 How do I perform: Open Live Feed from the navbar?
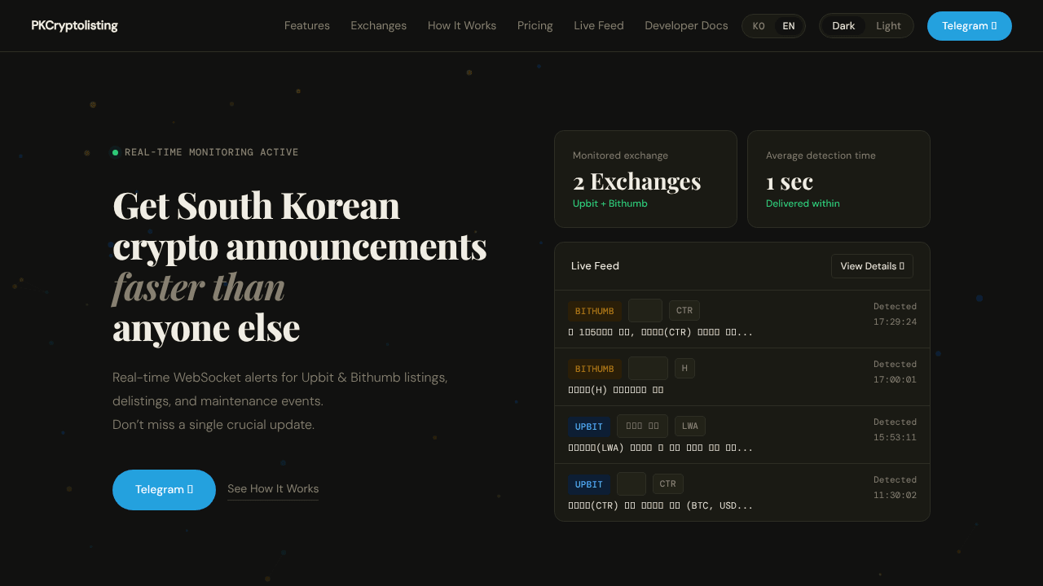599,25
